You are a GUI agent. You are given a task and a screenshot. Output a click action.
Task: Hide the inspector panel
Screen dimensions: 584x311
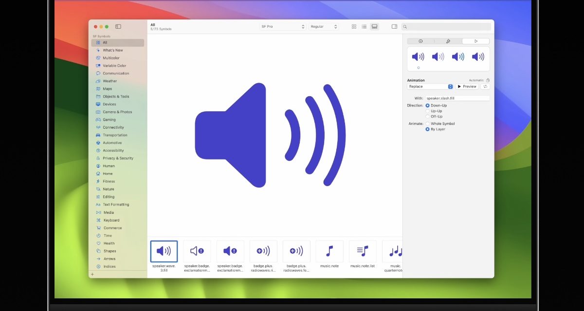click(x=394, y=27)
